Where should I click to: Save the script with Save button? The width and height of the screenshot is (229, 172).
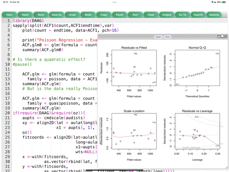tap(41, 15)
